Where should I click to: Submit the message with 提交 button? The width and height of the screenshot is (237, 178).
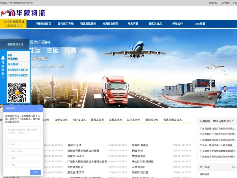(x=36, y=172)
